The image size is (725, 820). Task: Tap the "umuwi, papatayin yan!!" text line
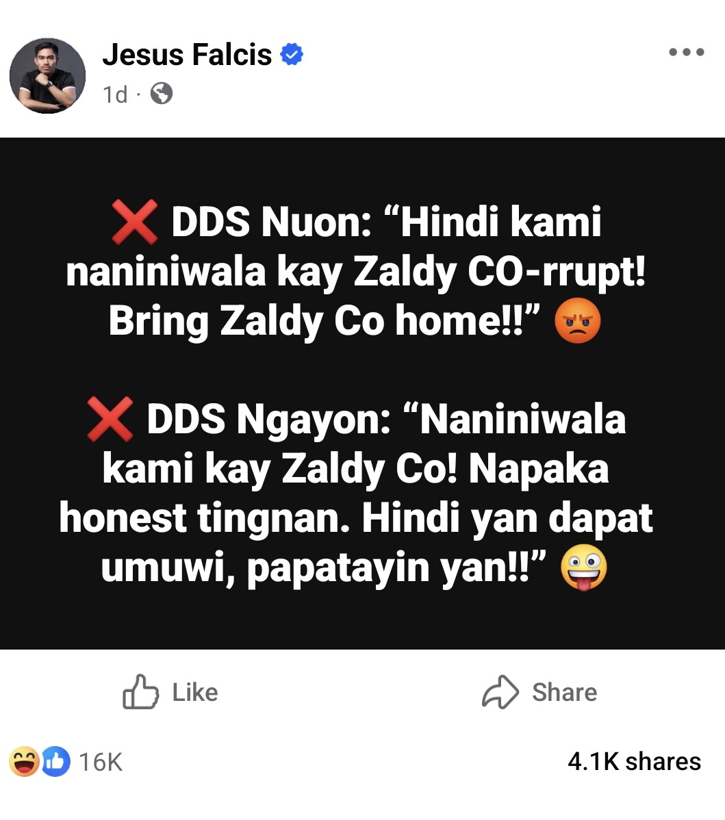pos(323,568)
